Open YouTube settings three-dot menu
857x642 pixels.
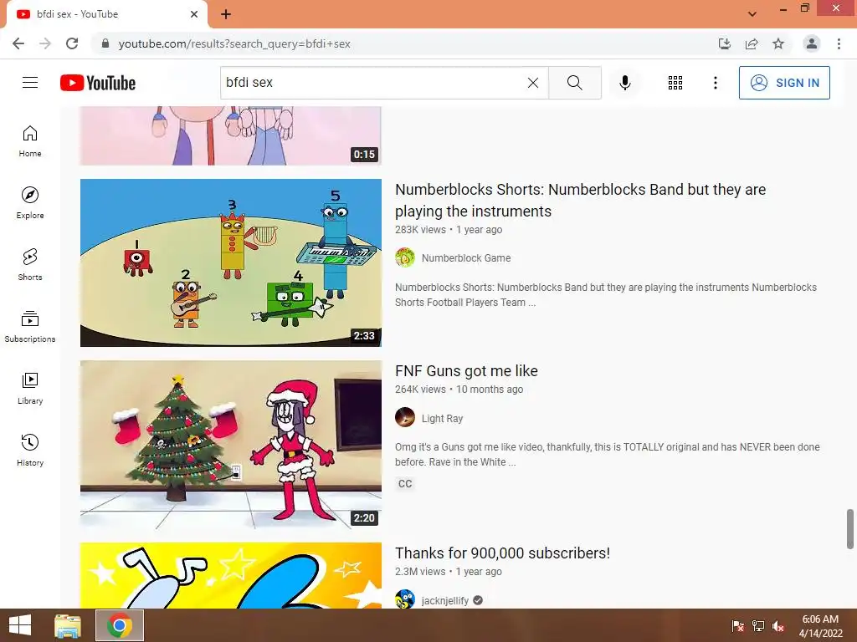coord(715,83)
